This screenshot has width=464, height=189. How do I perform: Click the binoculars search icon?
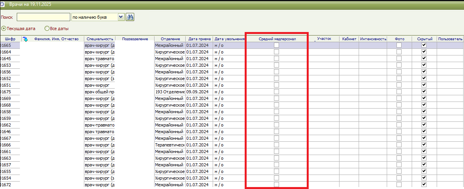tap(130, 17)
